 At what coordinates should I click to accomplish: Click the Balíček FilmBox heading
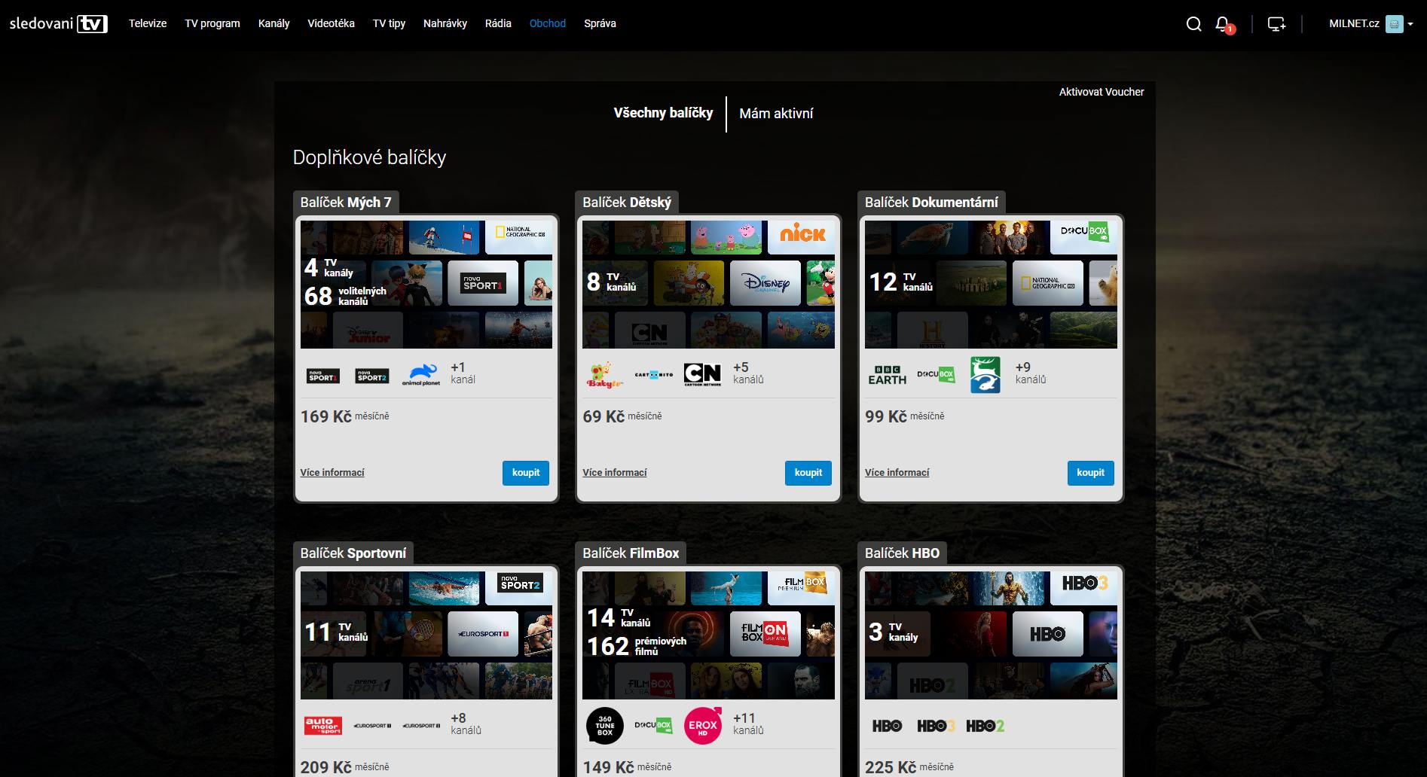tap(631, 553)
